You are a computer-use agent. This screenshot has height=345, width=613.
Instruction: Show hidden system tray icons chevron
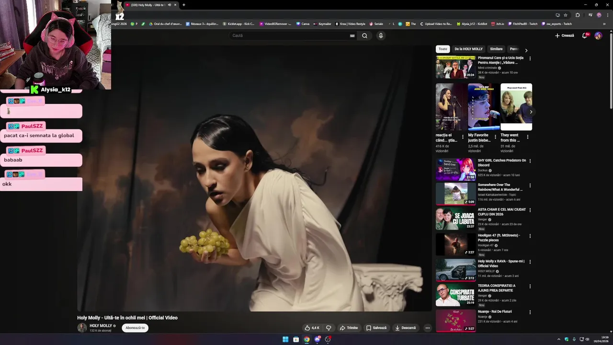coord(558,339)
